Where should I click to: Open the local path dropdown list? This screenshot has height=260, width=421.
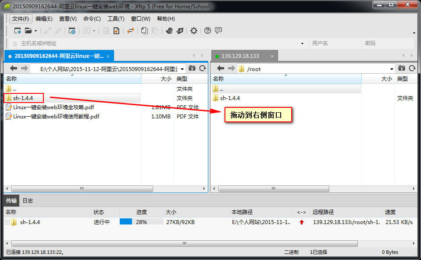(182, 68)
